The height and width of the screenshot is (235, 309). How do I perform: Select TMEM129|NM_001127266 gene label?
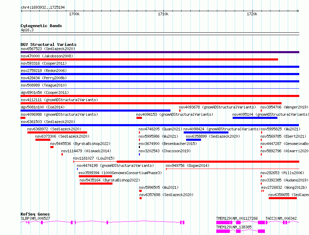tap(237, 218)
